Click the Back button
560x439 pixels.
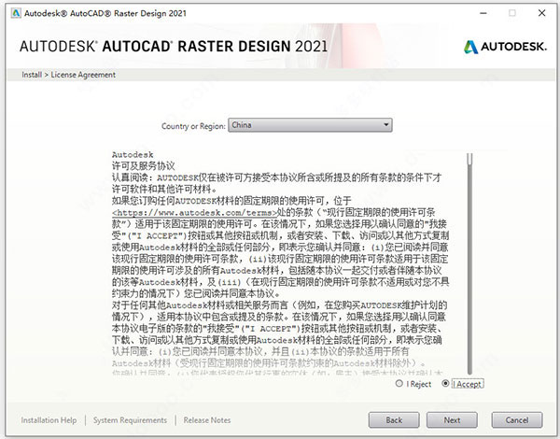pos(394,420)
